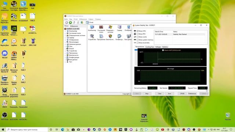This screenshot has width=235, height=132.
Task: Open the Сервис menu in EVEREST
Action: 91,19
